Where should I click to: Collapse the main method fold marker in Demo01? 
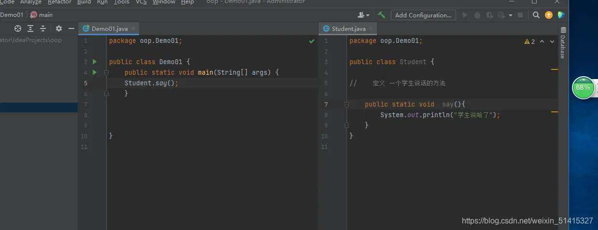point(107,72)
